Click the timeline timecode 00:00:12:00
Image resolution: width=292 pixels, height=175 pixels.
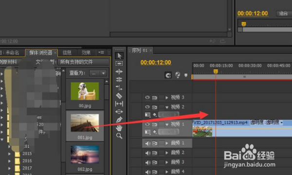156,63
